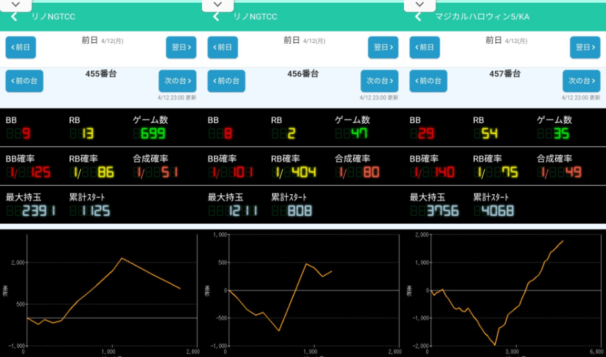Image resolution: width=606 pixels, height=357 pixels.
Task: Expand the pull-down tab above the 455番台 panel
Action: tap(16, 4)
